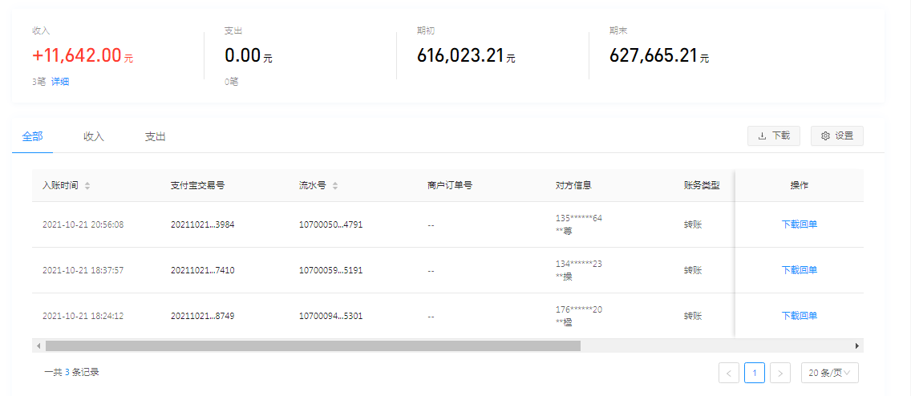Open the 详细 link under income

point(60,82)
